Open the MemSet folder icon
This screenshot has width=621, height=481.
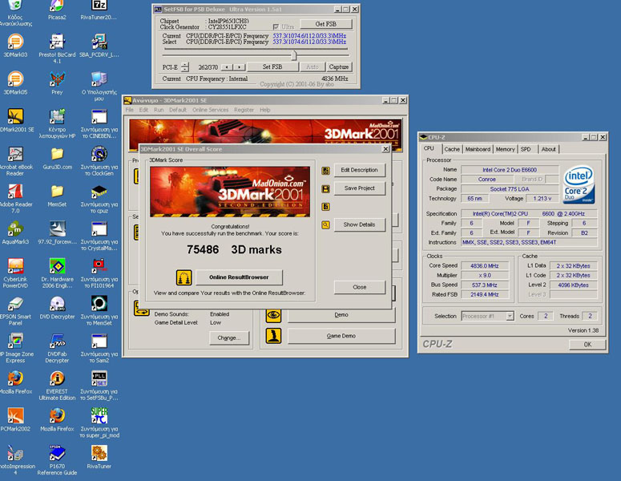[x=57, y=191]
